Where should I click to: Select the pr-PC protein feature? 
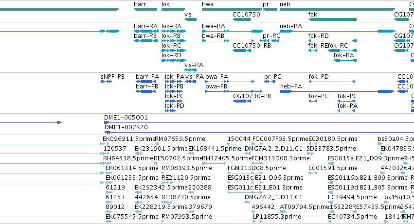pos(270,82)
